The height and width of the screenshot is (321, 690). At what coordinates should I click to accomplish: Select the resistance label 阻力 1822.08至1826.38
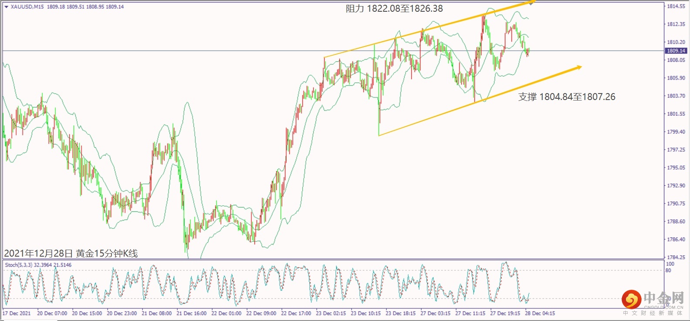pos(394,9)
